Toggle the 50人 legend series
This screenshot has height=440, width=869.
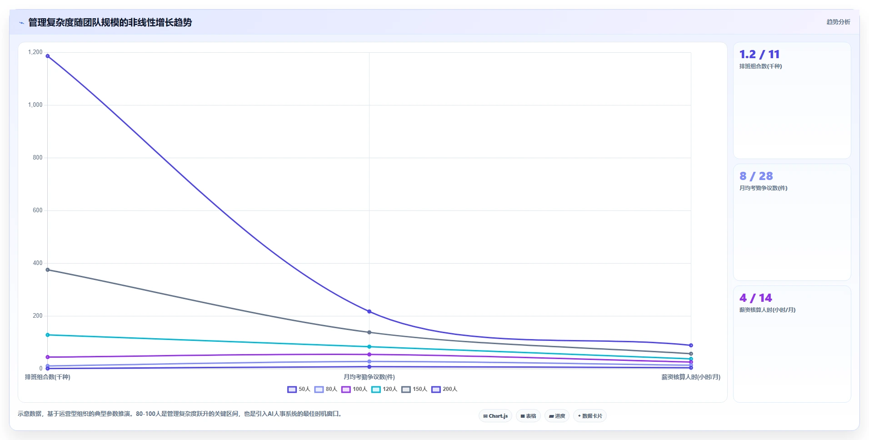(299, 389)
